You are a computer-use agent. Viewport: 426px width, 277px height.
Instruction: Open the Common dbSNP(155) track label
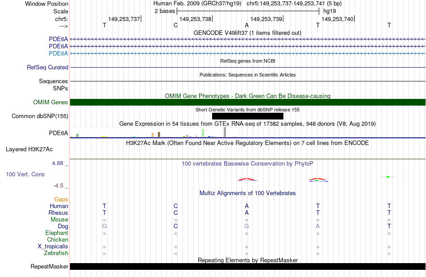coord(40,116)
